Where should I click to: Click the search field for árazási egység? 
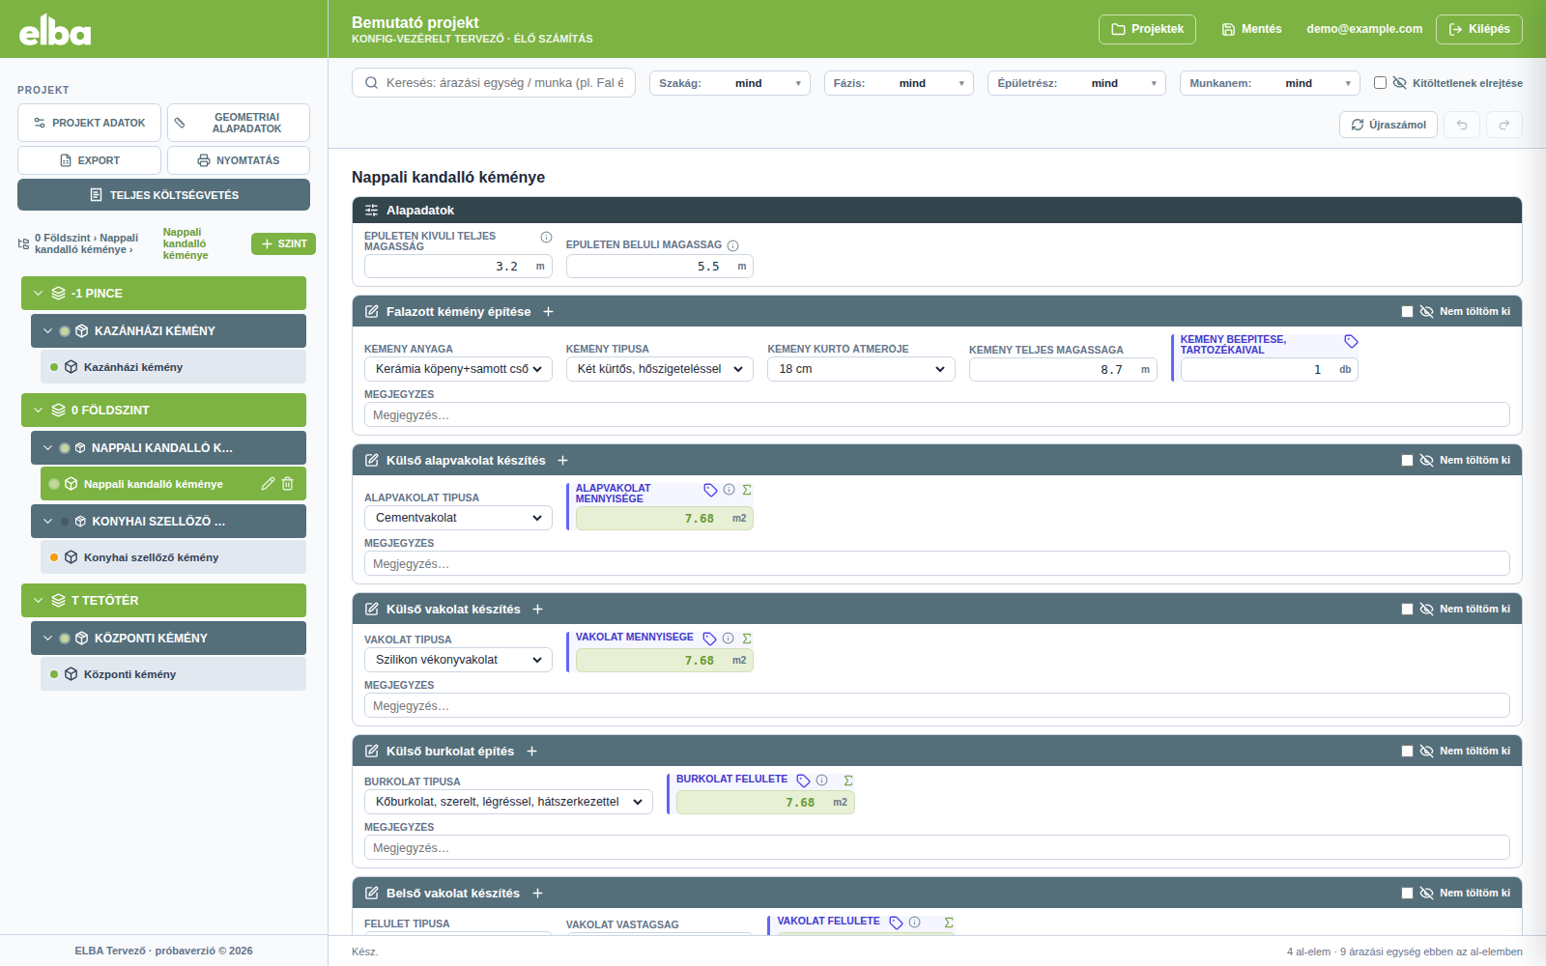pos(494,83)
